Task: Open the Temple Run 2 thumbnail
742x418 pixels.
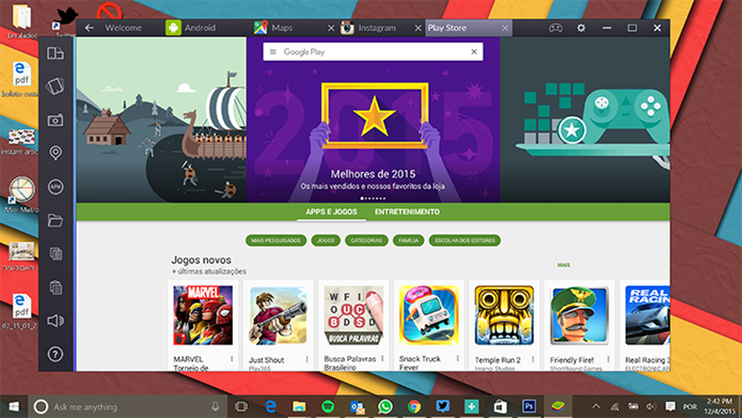Action: click(x=504, y=315)
